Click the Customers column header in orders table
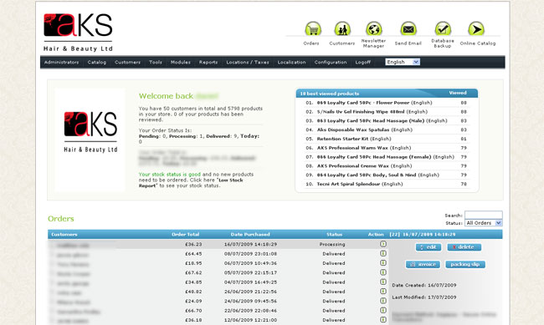 [64, 234]
